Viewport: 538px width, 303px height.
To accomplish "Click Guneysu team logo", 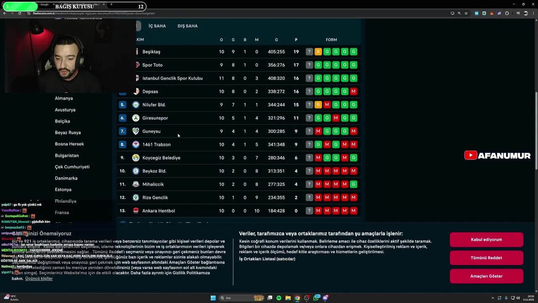I will click(x=136, y=131).
